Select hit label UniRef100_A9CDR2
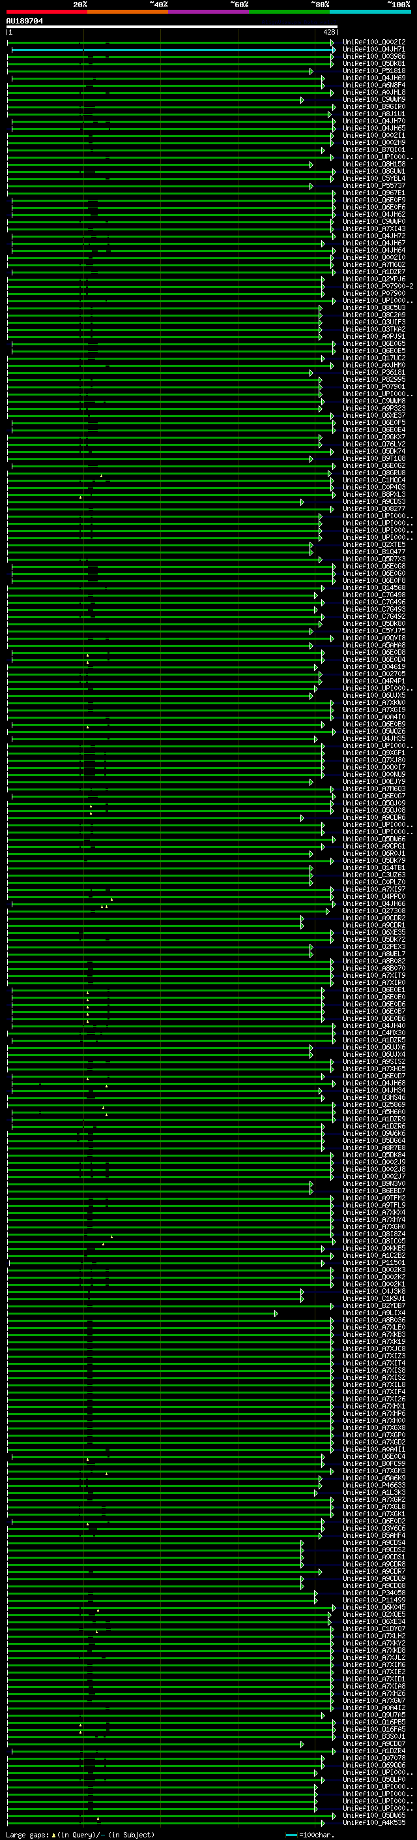The width and height of the screenshot is (417, 1840). 374,918
